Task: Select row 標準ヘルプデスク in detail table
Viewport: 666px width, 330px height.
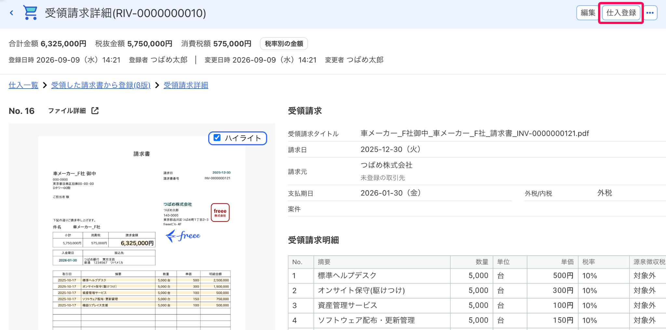Action: pyautogui.click(x=477, y=276)
